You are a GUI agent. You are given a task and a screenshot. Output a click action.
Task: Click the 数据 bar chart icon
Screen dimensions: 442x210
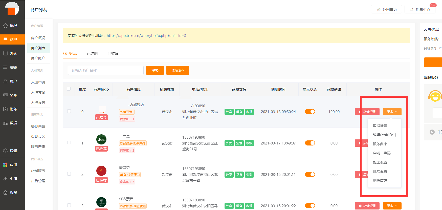5,123
